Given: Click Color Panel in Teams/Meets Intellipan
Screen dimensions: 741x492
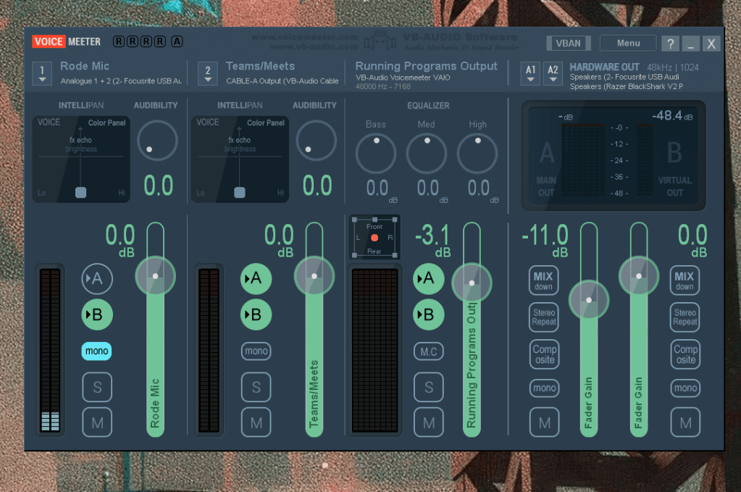Looking at the screenshot, I should (266, 123).
